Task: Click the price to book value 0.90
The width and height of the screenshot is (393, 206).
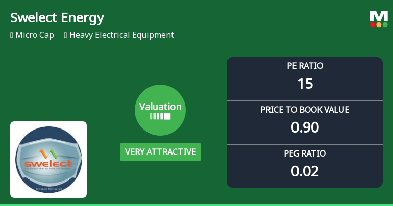Action: [x=305, y=127]
